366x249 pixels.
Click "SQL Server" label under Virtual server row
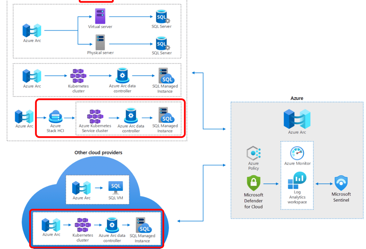point(162,26)
